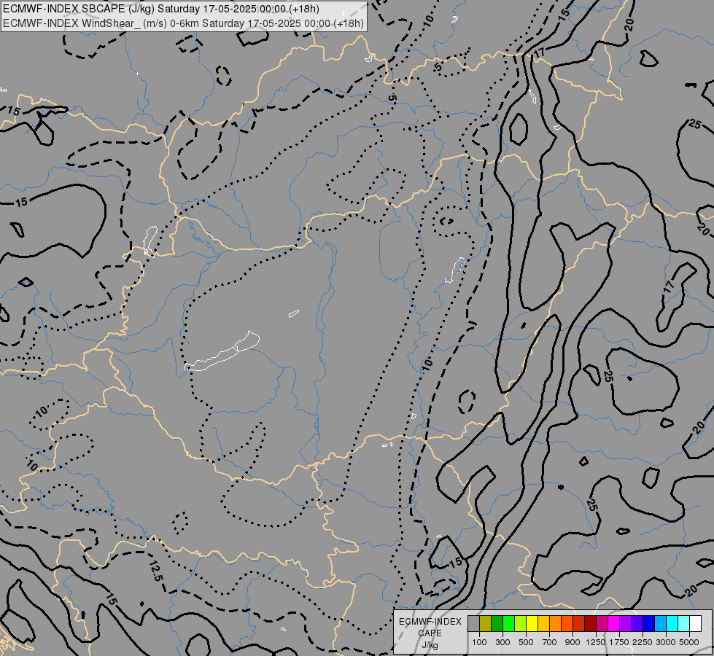
Task: Click the SBCAPE title line at top
Action: [x=161, y=9]
